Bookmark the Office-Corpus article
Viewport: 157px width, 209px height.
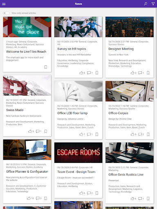click(148, 134)
